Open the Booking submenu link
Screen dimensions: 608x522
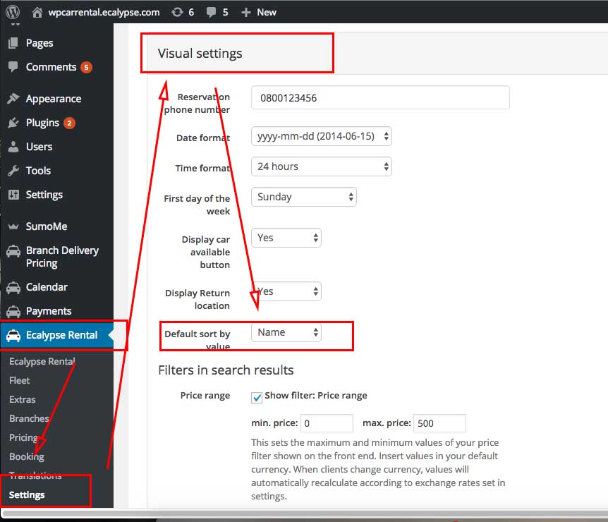click(26, 456)
